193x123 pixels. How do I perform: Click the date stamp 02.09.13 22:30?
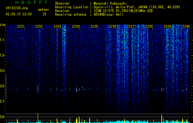tap(19, 14)
